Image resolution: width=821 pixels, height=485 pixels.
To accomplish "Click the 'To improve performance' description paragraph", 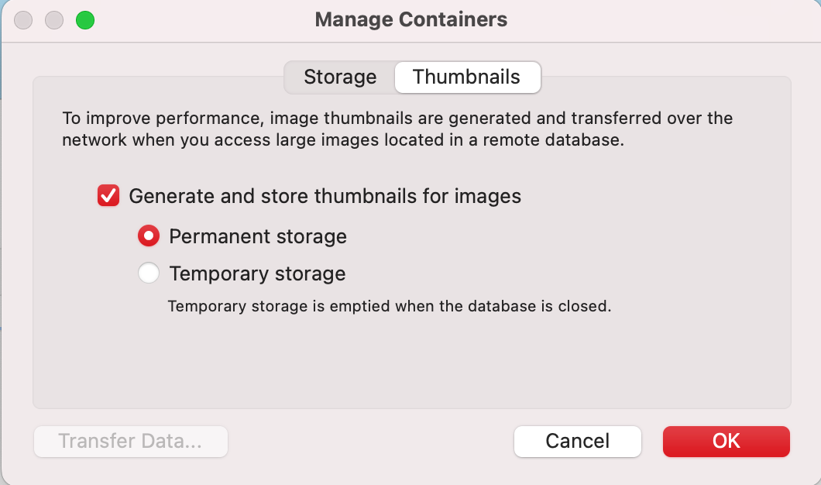I will click(397, 129).
